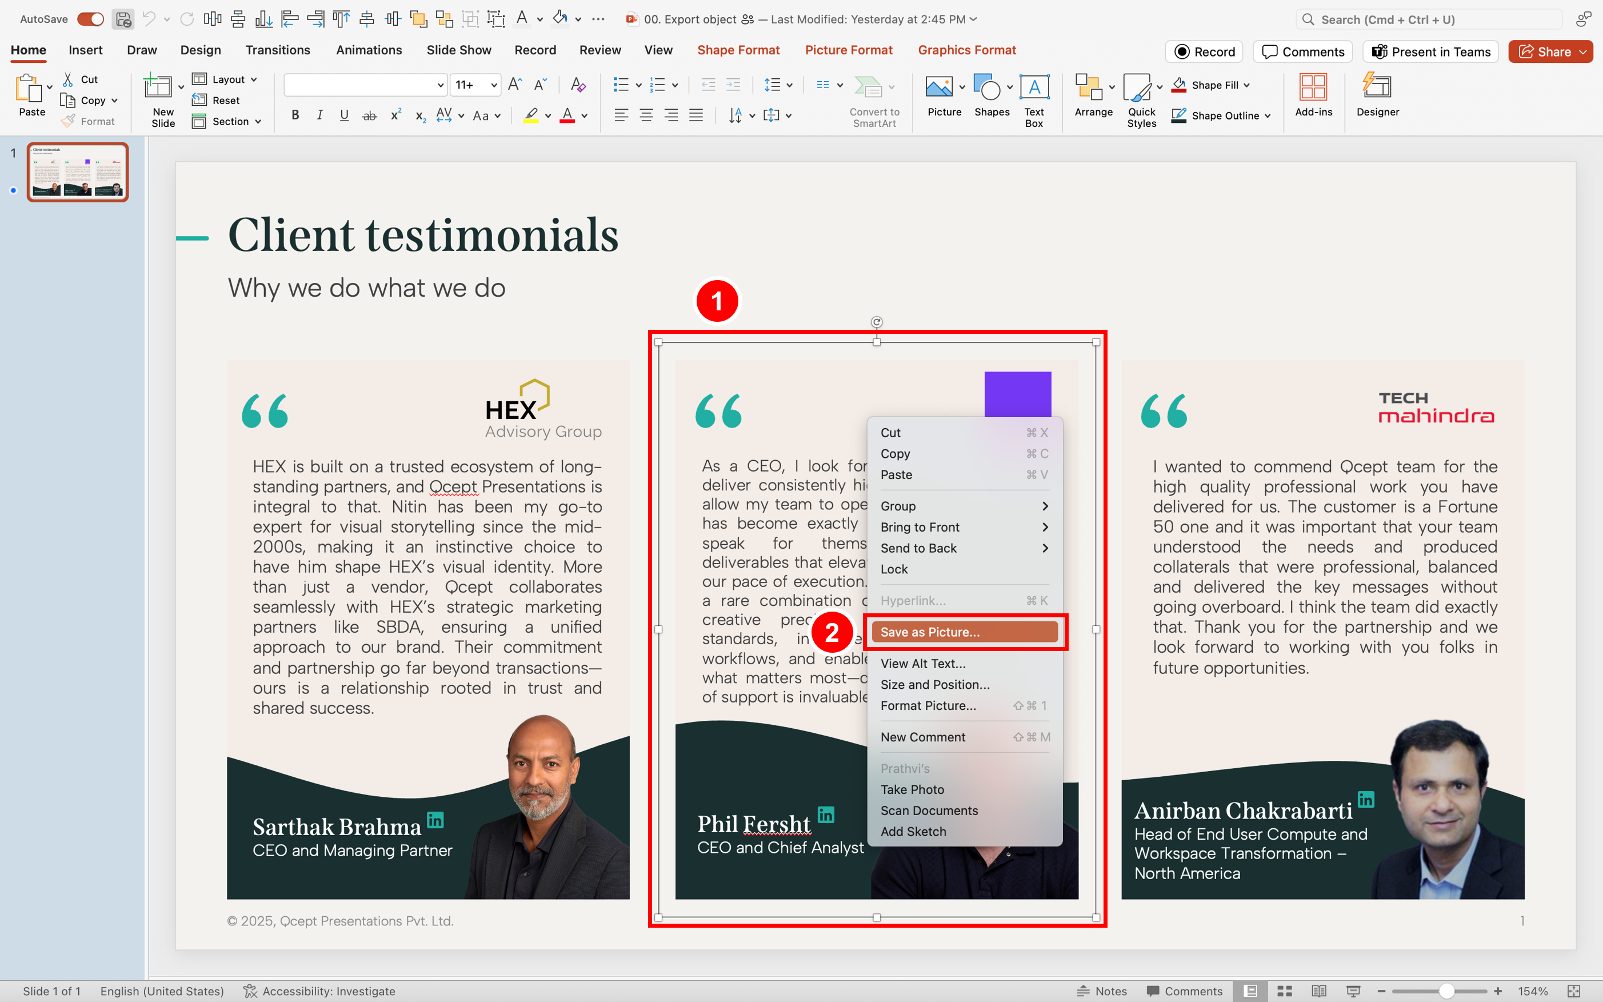Screen dimensions: 1603x1002
Task: Insert a Text Box
Action: (x=1033, y=99)
